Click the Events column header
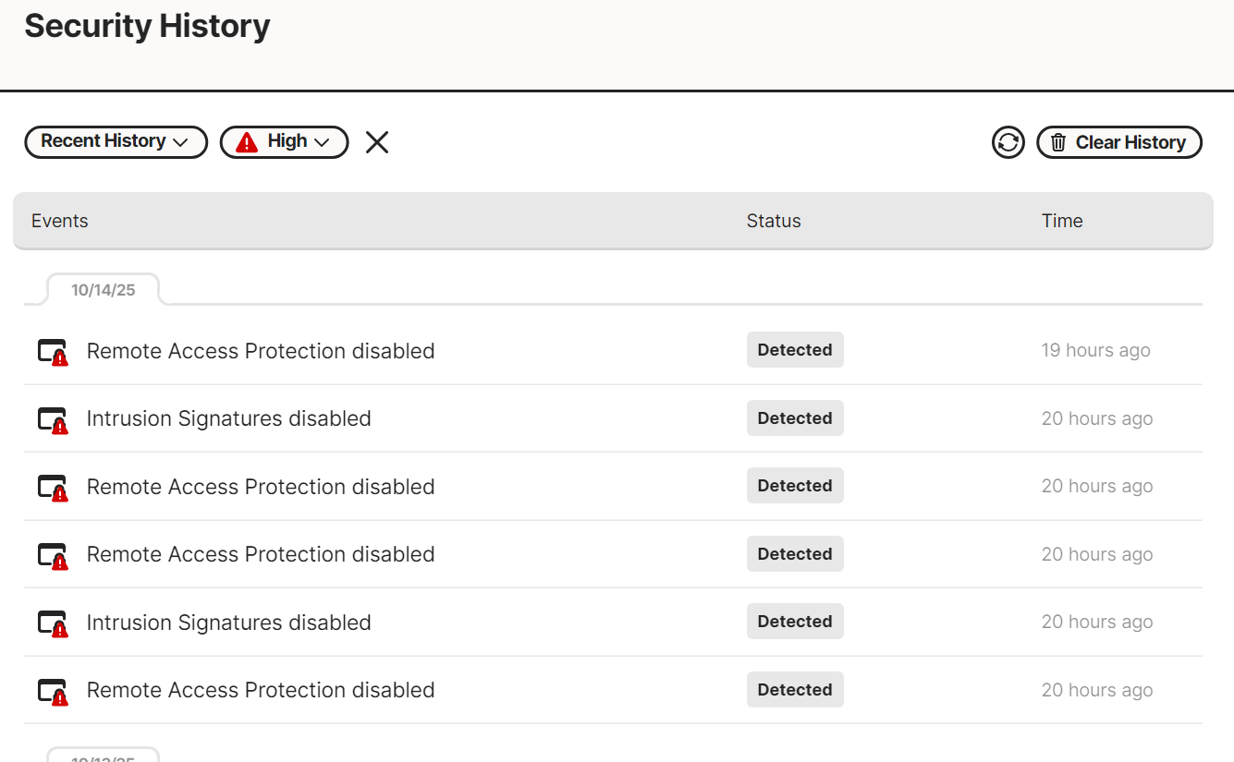This screenshot has height=762, width=1234. 60,221
